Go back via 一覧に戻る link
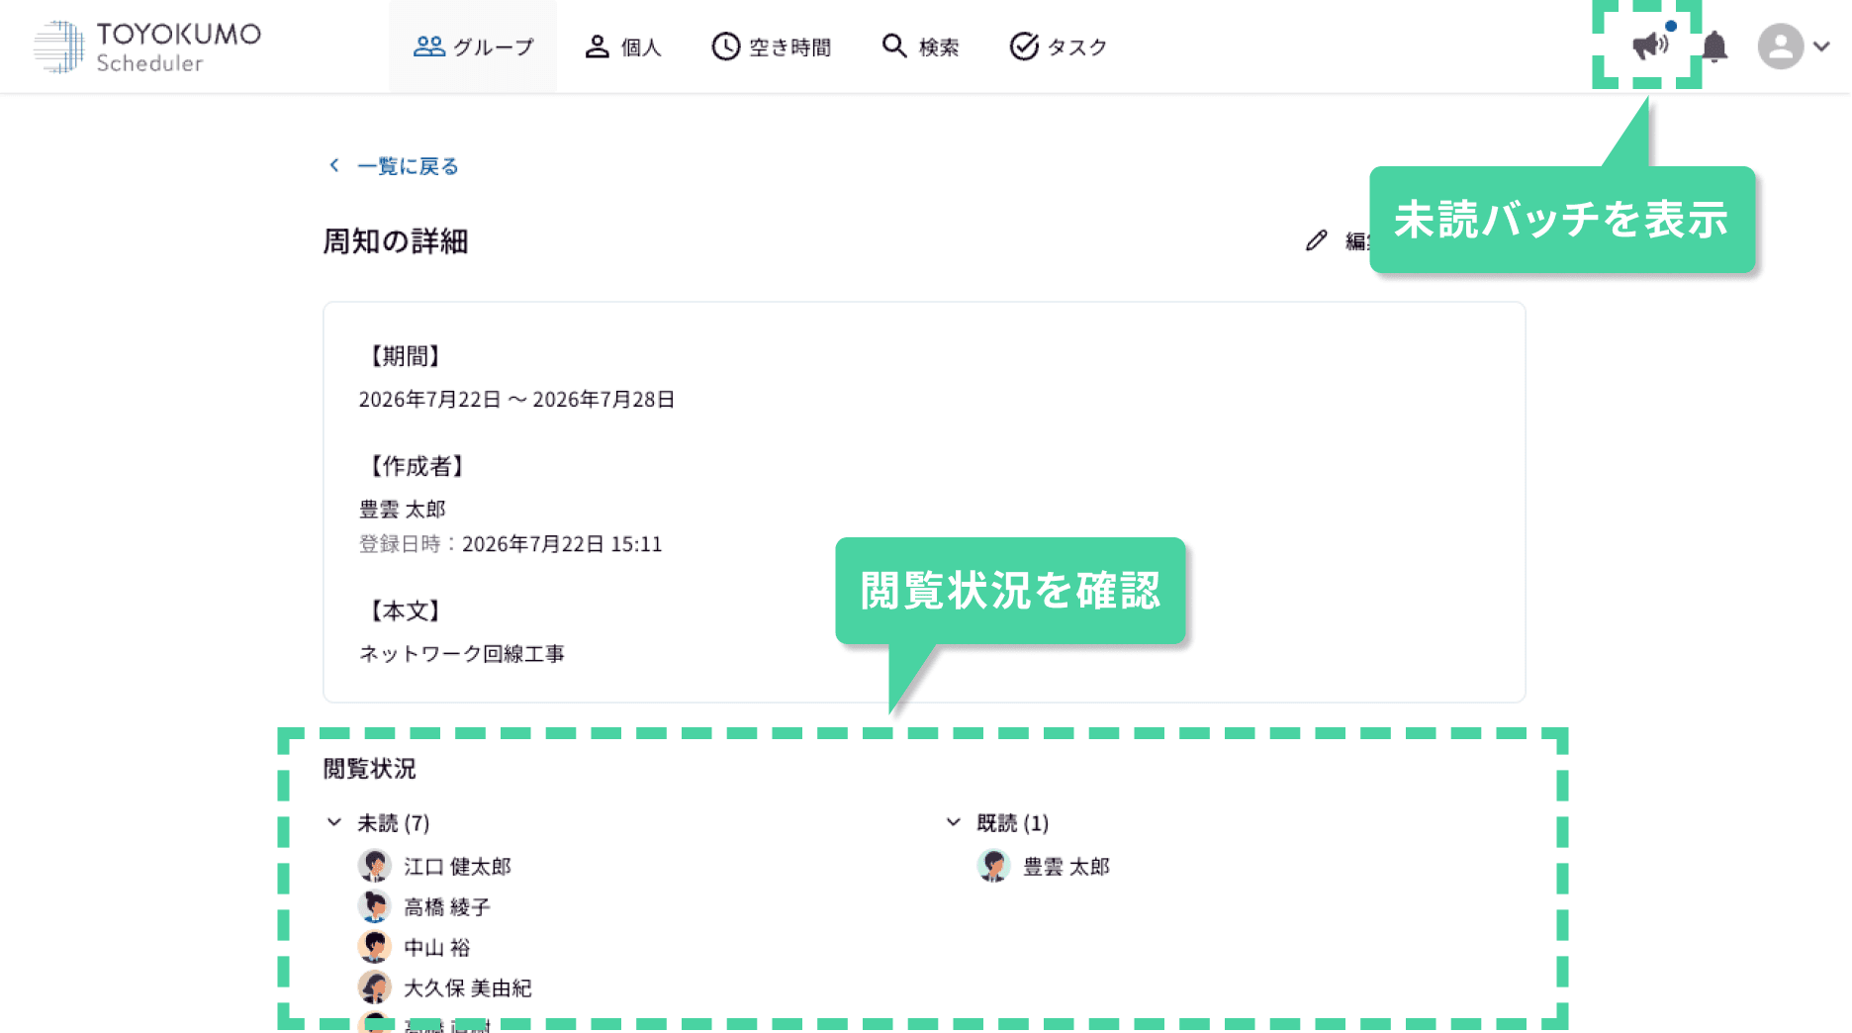 pos(394,166)
